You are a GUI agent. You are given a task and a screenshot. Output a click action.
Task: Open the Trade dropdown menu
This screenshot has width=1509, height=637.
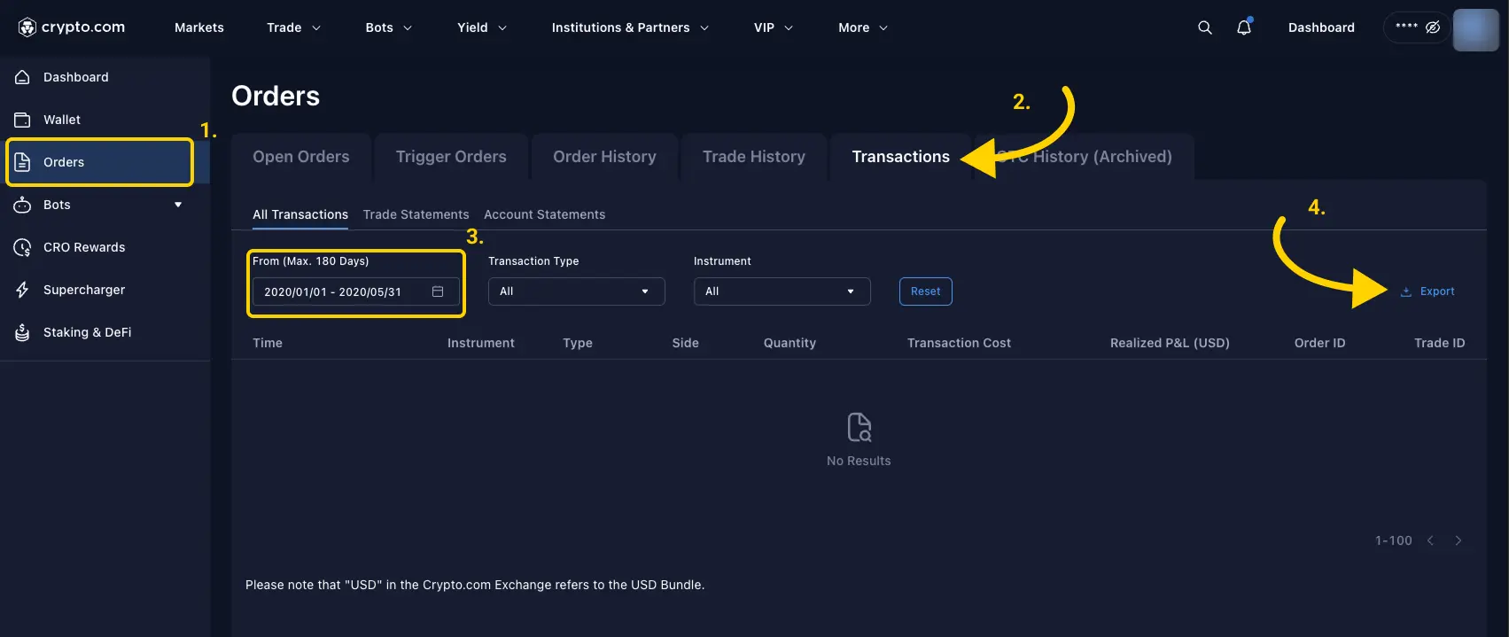[293, 27]
